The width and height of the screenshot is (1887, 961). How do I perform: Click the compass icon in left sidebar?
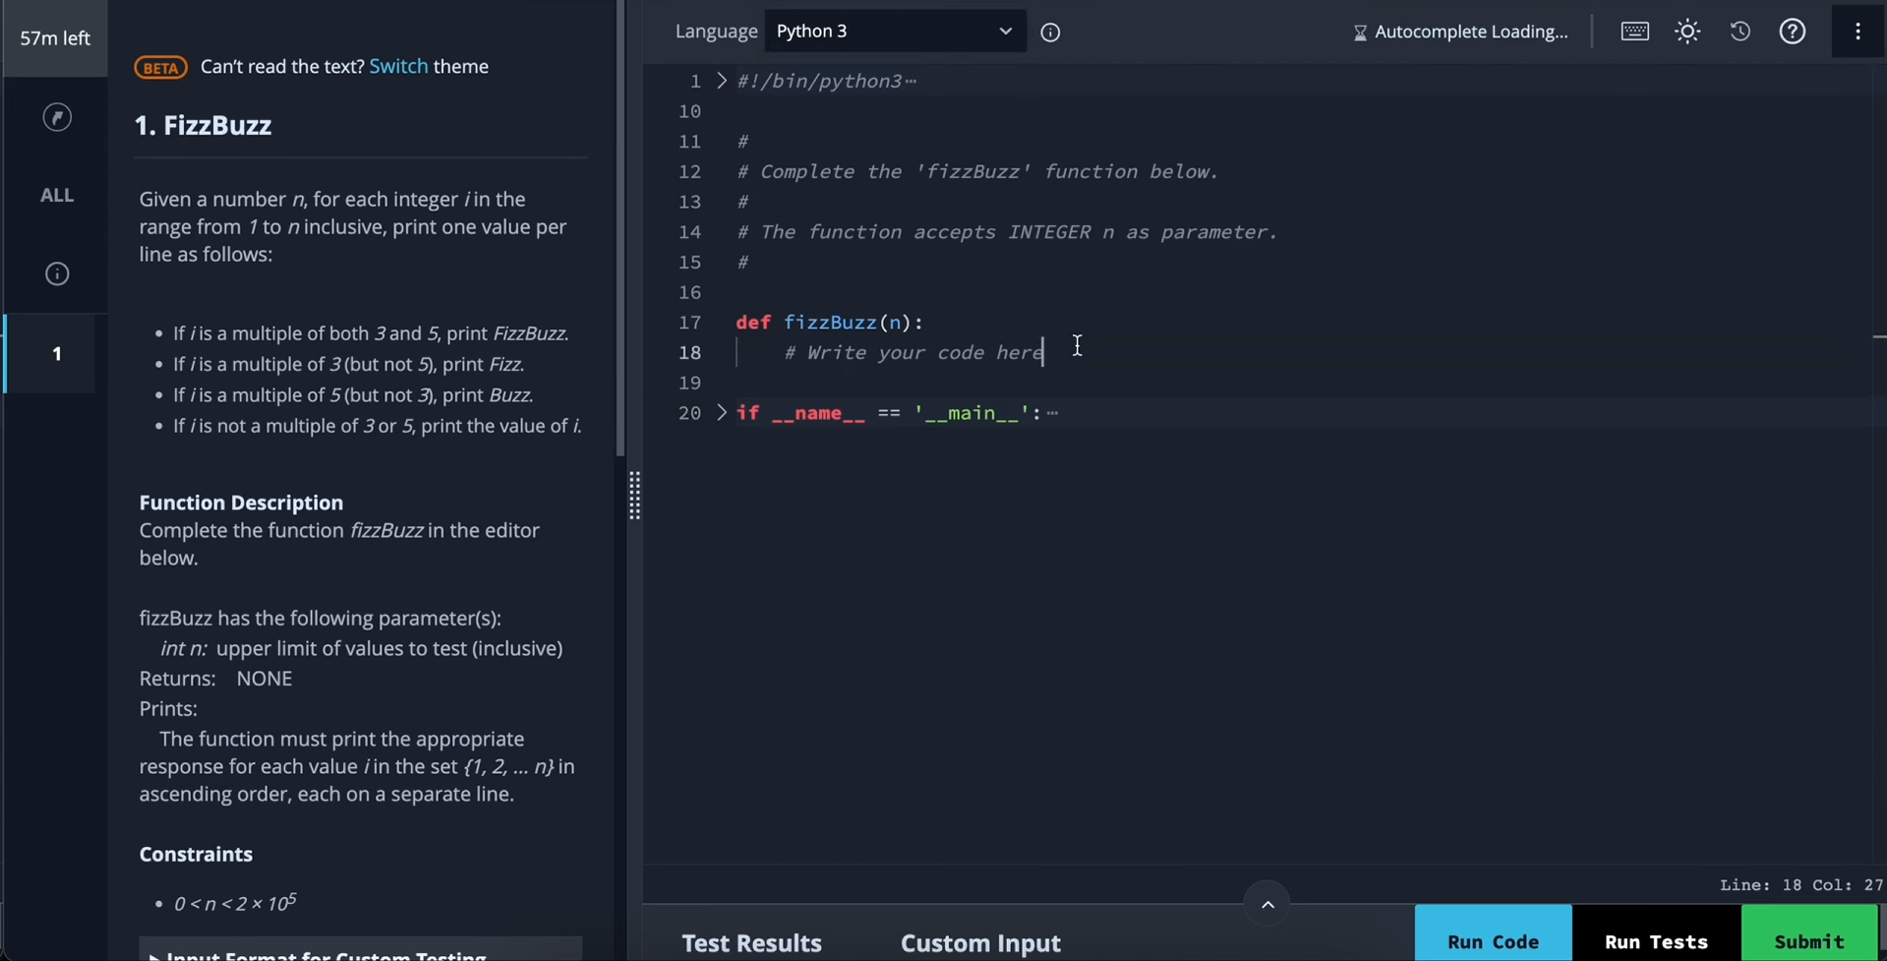point(57,118)
